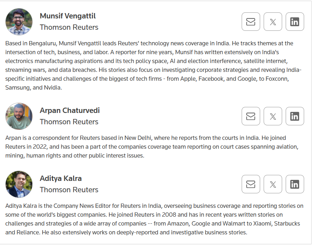Open Arpan Chaturvedi's LinkedIn page
The height and width of the screenshot is (245, 313).
(295, 116)
